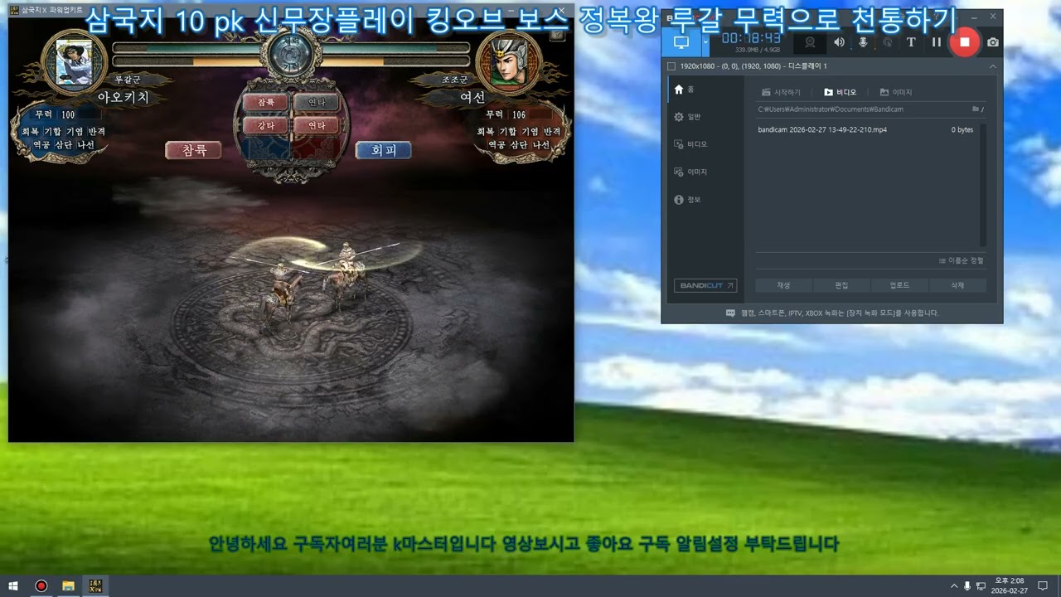Toggle mouse cursor effect icon in Bandicam
1061x597 pixels.
click(x=887, y=42)
